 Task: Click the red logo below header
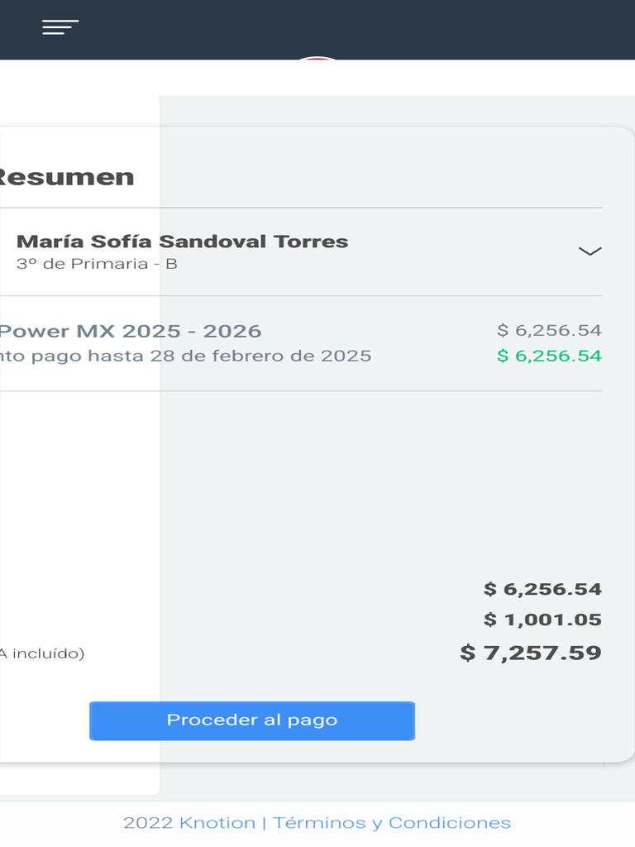[317, 59]
